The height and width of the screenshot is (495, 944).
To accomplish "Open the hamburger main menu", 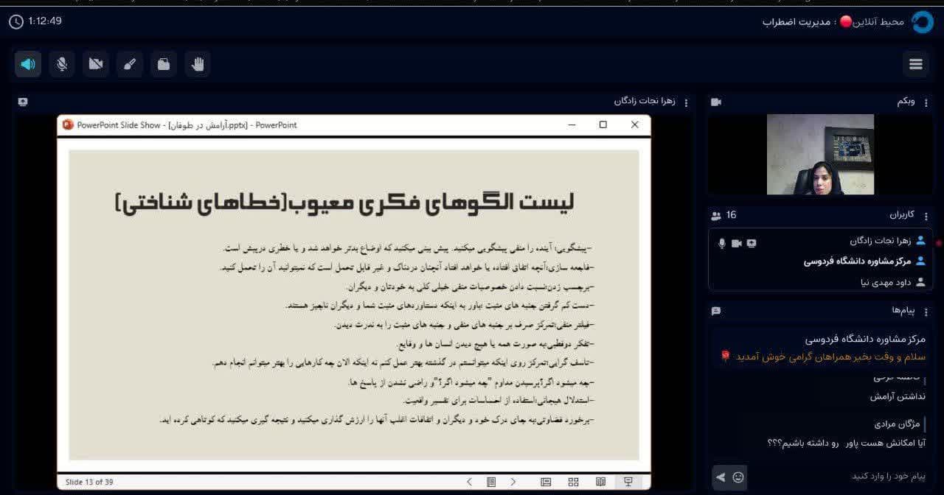I will pos(916,64).
